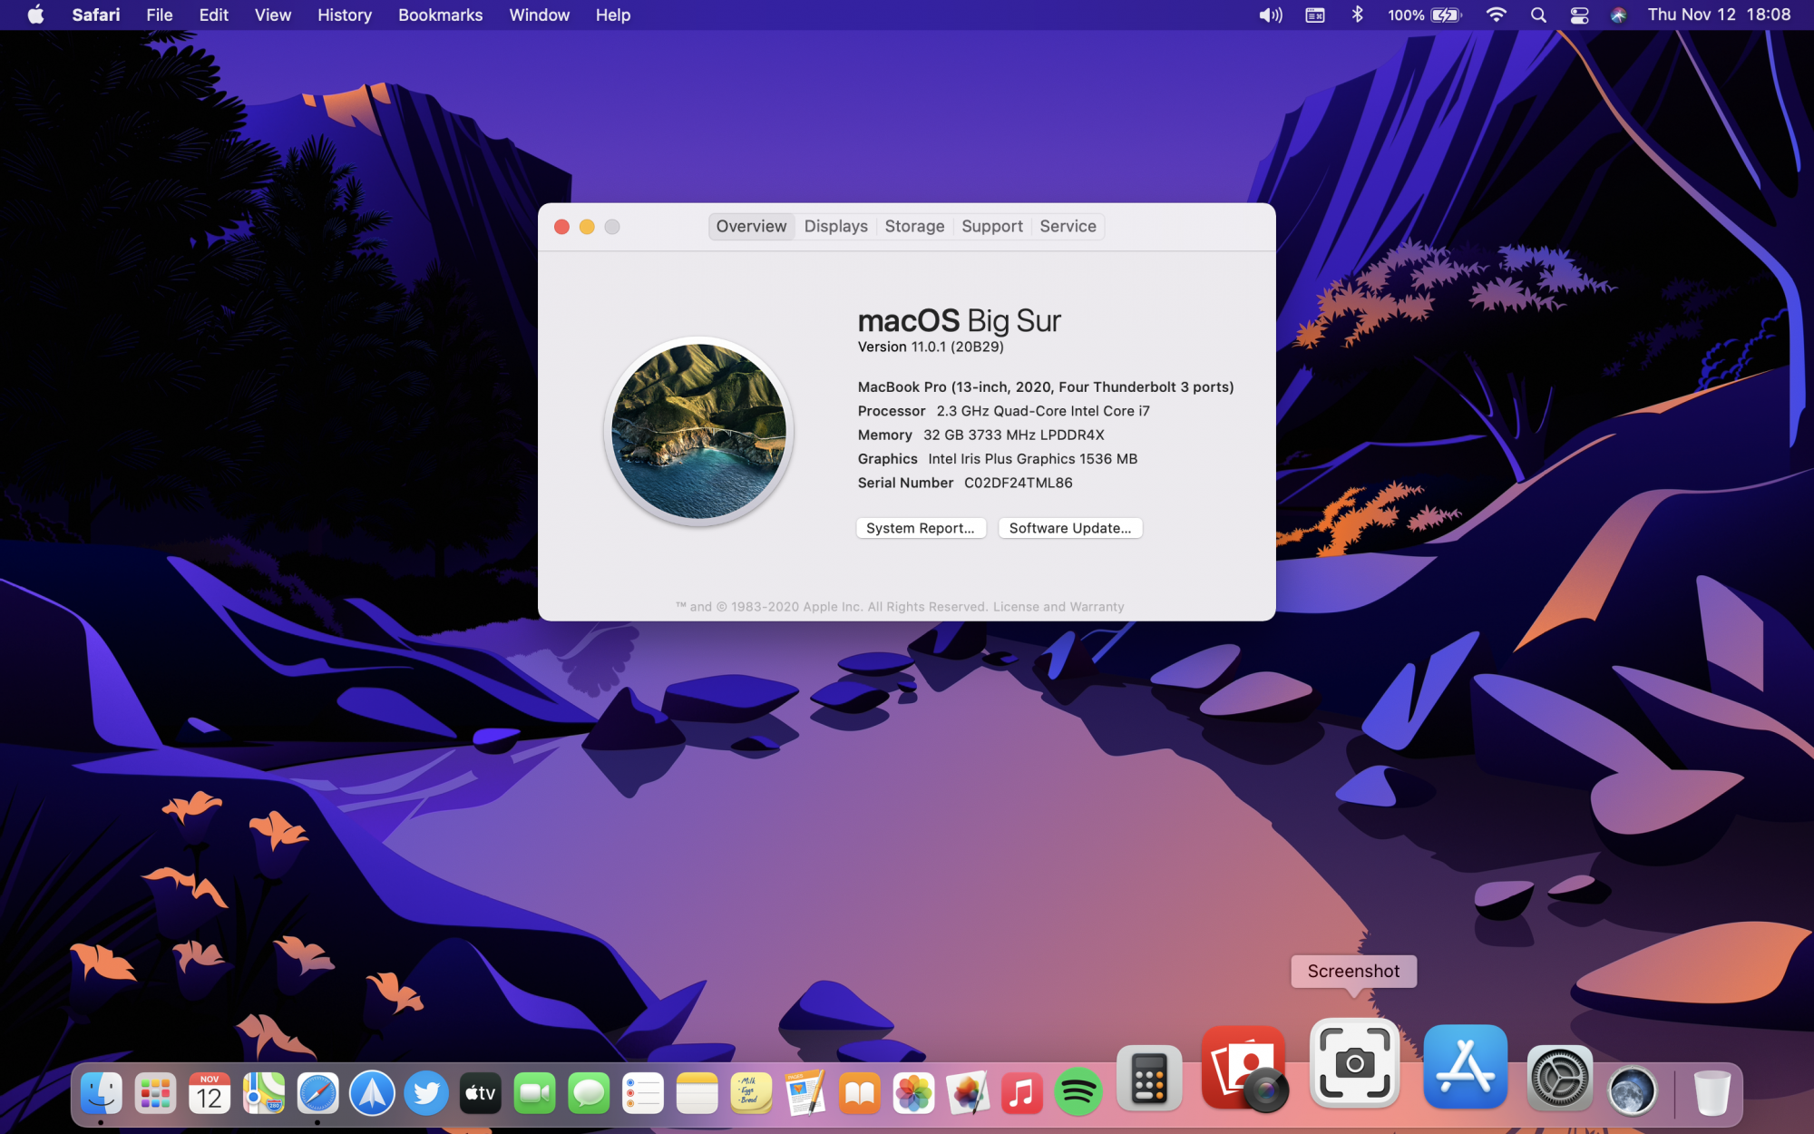Open the Twitter app in Dock

[x=426, y=1093]
